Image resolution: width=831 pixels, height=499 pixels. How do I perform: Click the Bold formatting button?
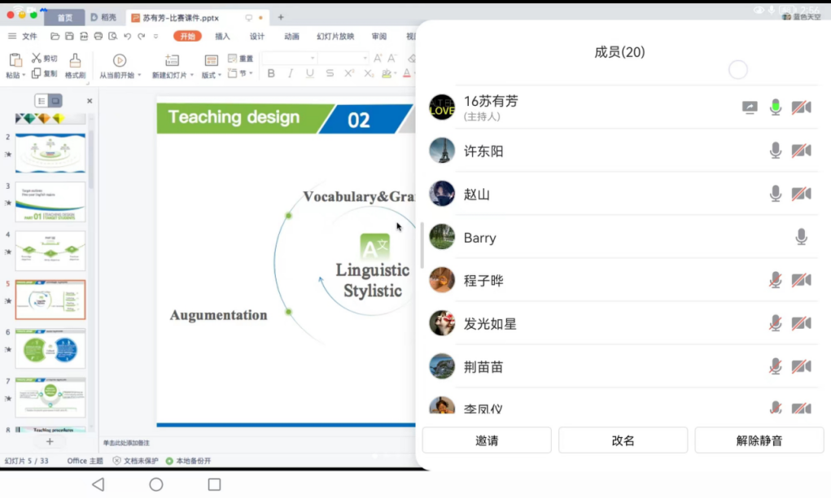click(x=271, y=73)
